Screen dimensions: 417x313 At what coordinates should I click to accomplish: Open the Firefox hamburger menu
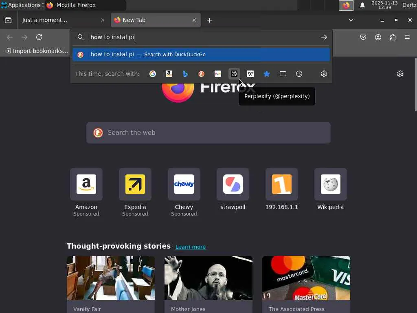click(x=407, y=37)
